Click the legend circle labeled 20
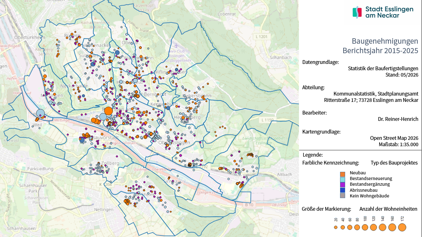Screen dimensions: 422x237 pyautogui.click(x=336, y=227)
